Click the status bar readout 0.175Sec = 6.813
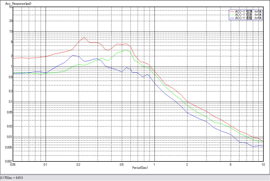The height and width of the screenshot is (181, 270). click(12, 178)
